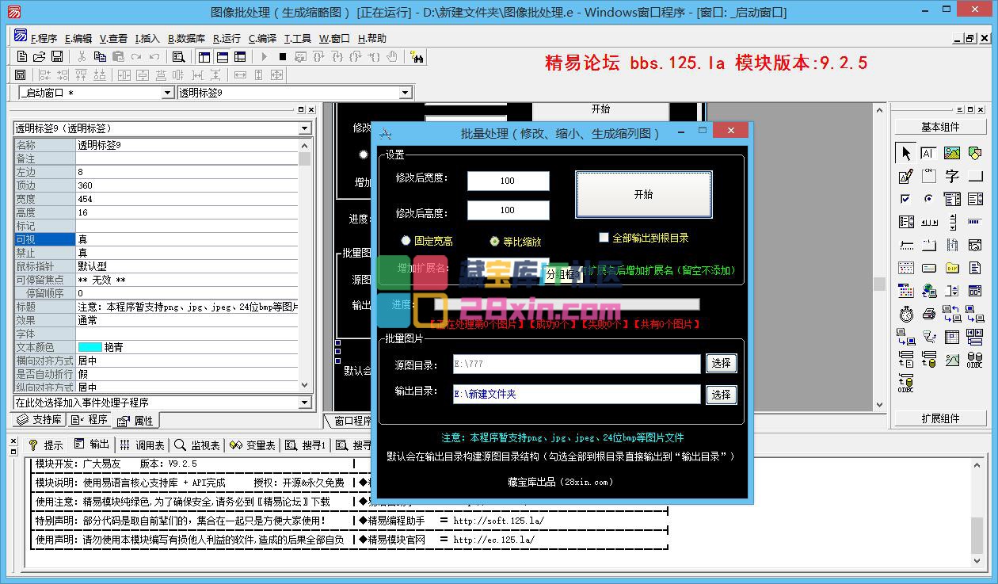Open the 透明标签9 component dropdown in toolbar

406,93
